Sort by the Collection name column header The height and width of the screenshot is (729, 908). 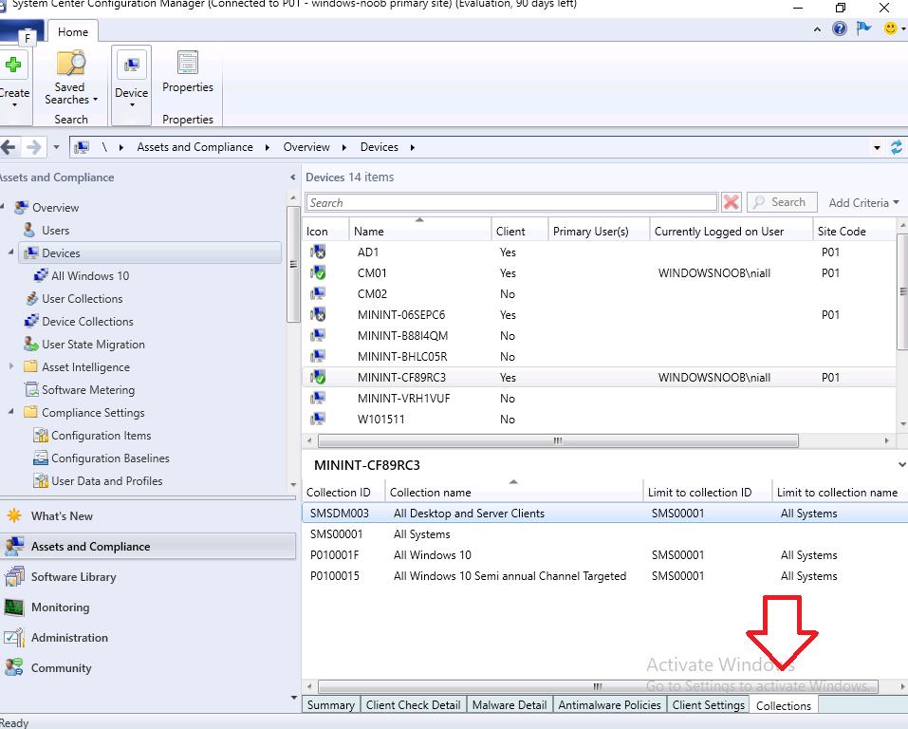pyautogui.click(x=513, y=492)
